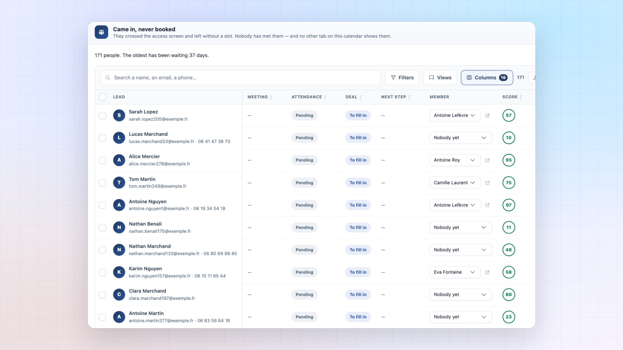The image size is (623, 350).
Task: Click Tom Martin's T avatar
Action: (x=119, y=183)
